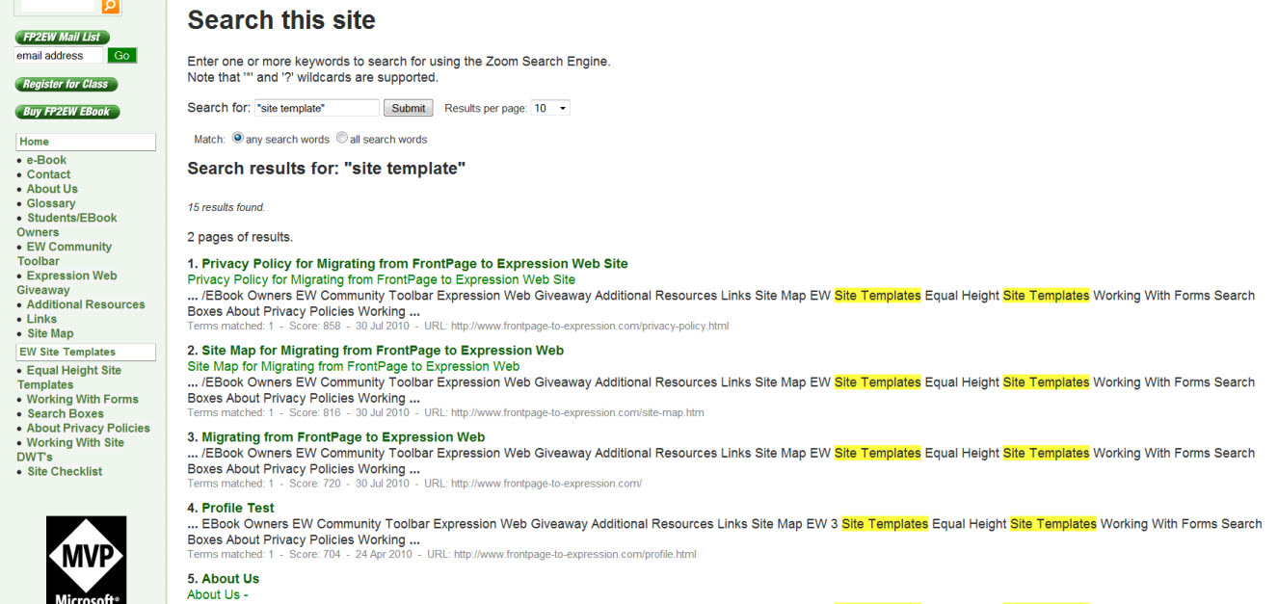1278x604 pixels.
Task: Open About Us in the sidebar menu
Action: click(52, 189)
